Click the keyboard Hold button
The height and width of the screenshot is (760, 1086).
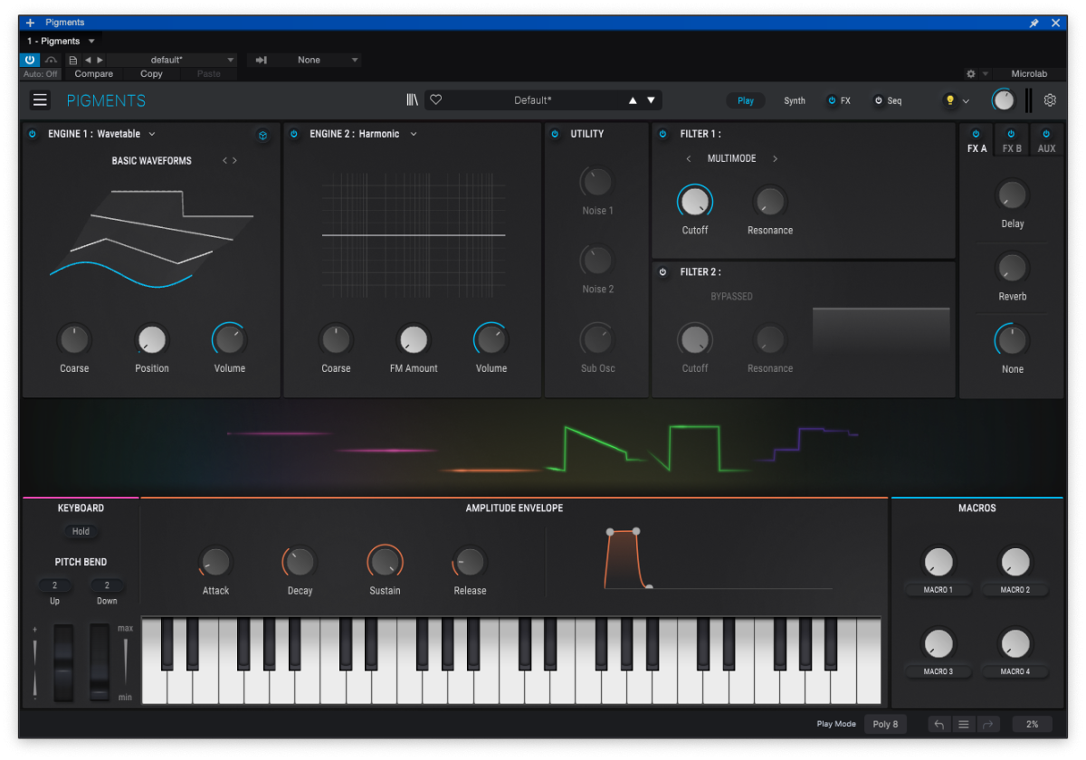pyautogui.click(x=81, y=532)
